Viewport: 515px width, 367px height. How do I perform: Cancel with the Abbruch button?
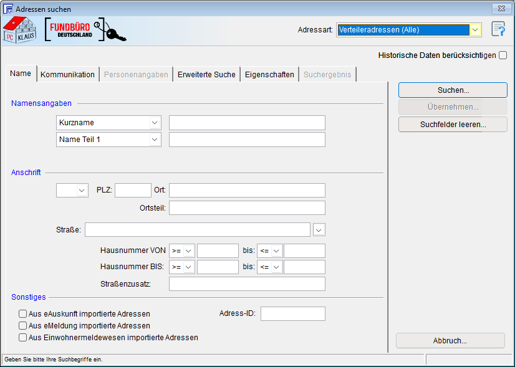tap(450, 341)
